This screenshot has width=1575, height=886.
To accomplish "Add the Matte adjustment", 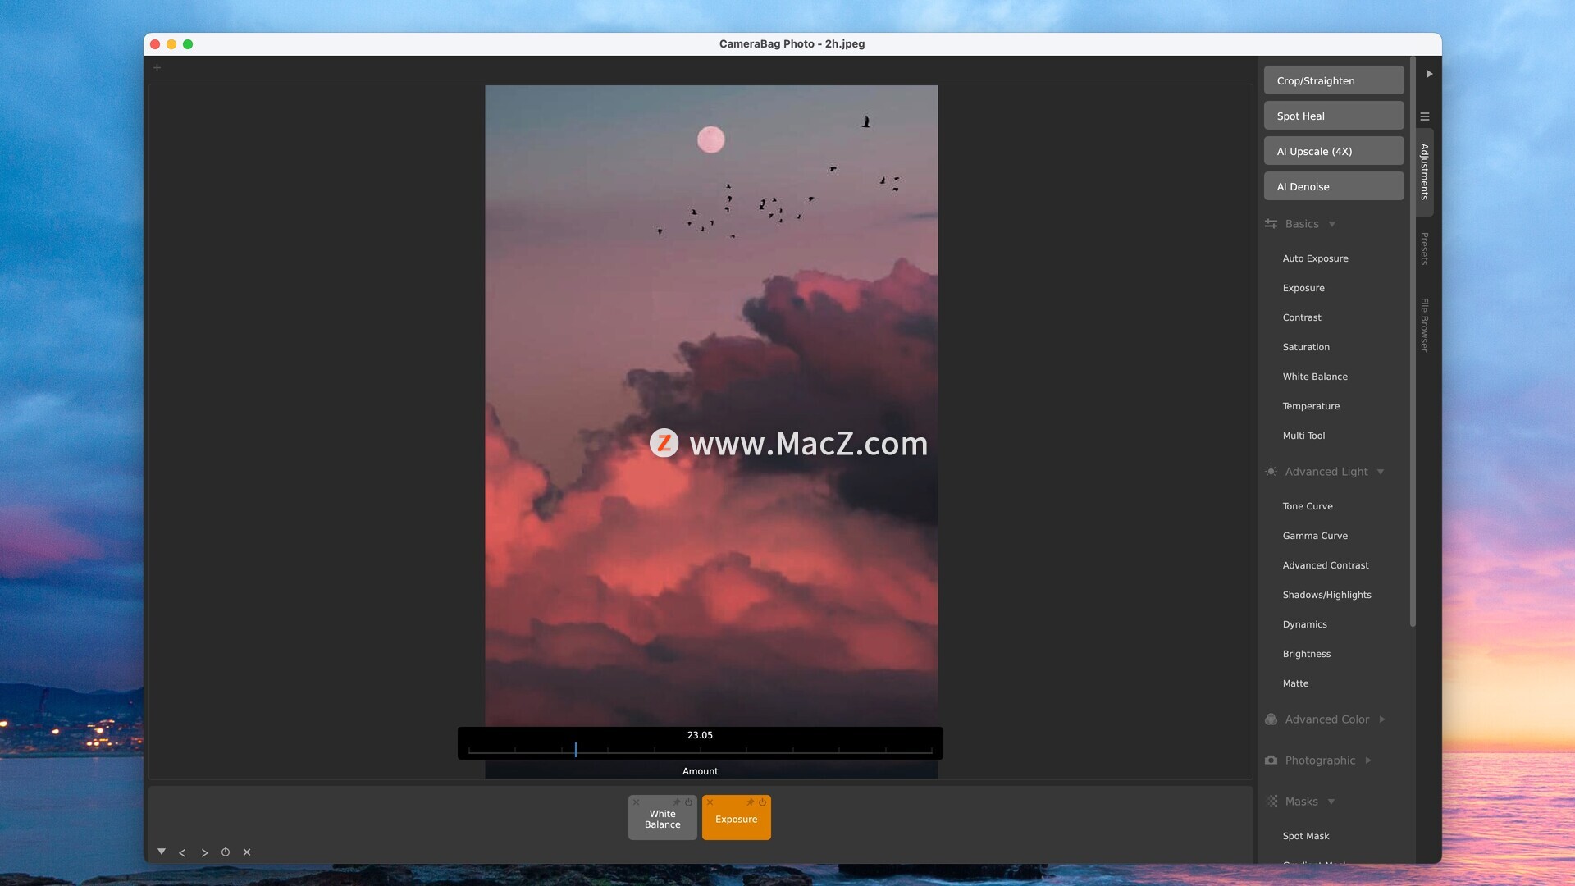I will click(1295, 683).
